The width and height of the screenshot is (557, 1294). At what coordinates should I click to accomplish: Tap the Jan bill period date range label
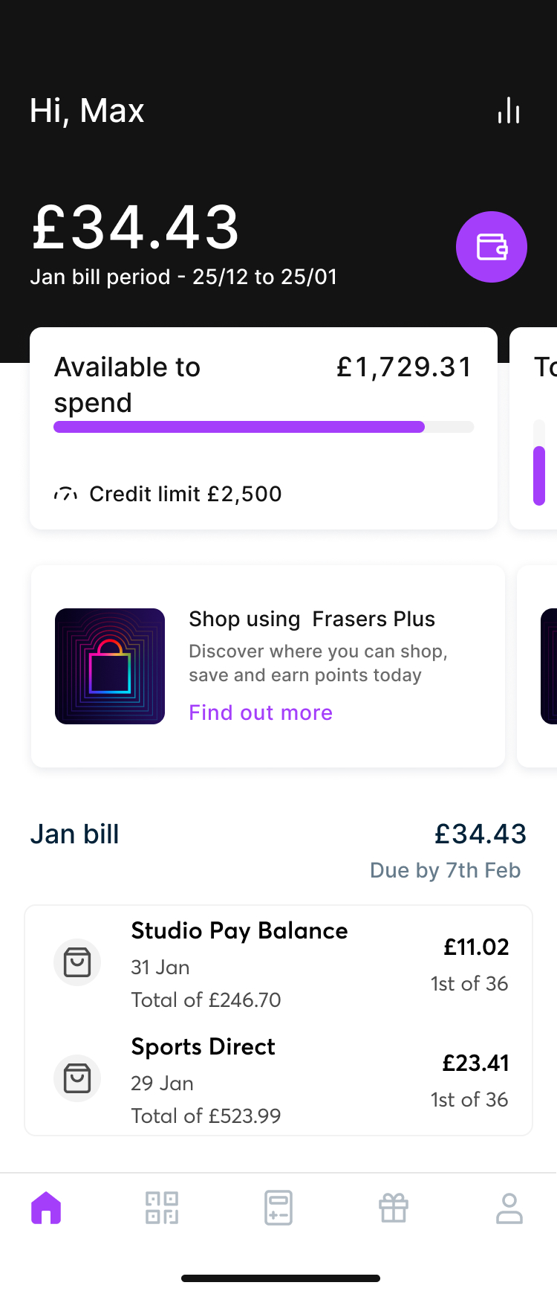[x=183, y=276]
